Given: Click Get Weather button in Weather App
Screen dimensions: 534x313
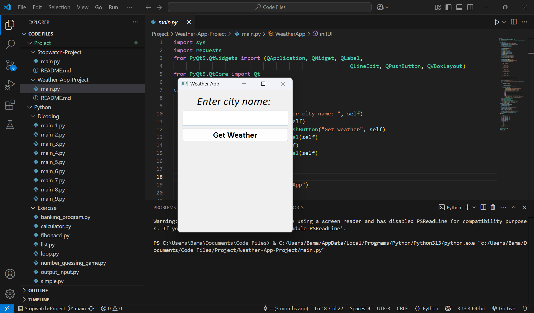Looking at the screenshot, I should 235,135.
